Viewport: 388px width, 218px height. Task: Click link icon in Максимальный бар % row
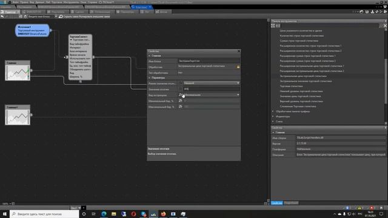[x=181, y=107]
